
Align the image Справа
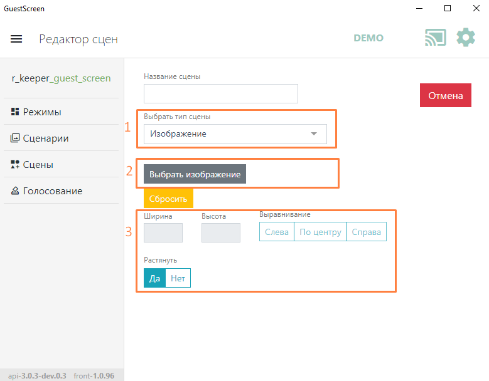click(366, 232)
